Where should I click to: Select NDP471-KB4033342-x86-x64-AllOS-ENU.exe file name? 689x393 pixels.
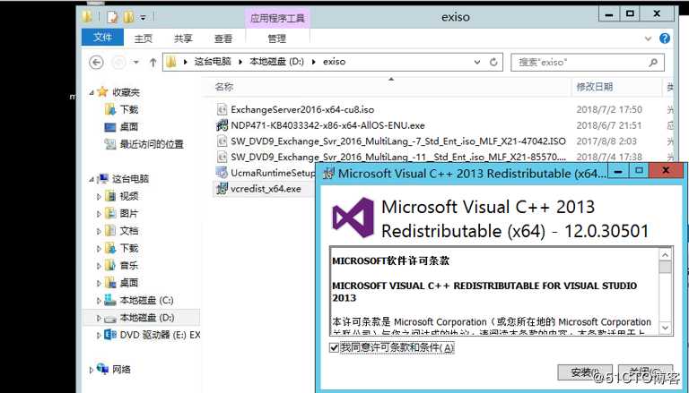(327, 125)
